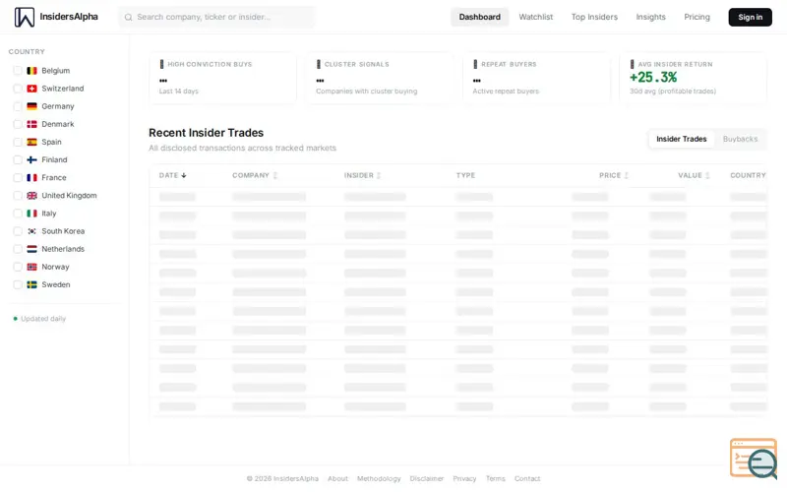Viewport: 787px width, 492px height.
Task: Enable the United Kingdom checkbox
Action: point(18,195)
